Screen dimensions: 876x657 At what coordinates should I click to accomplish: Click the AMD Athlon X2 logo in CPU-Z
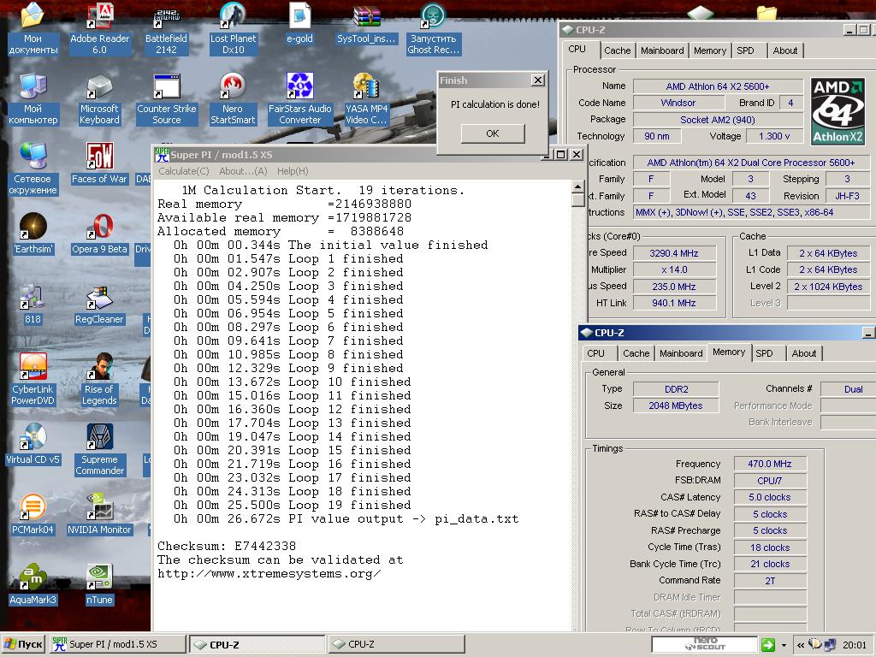[838, 111]
